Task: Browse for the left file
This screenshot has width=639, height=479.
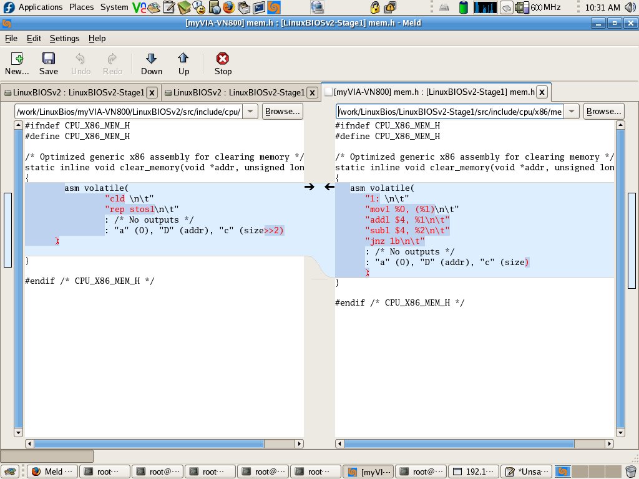Action: click(x=283, y=111)
